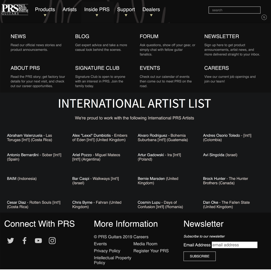This screenshot has width=271, height=271.
Task: Open the FORUM section
Action: tap(149, 36)
